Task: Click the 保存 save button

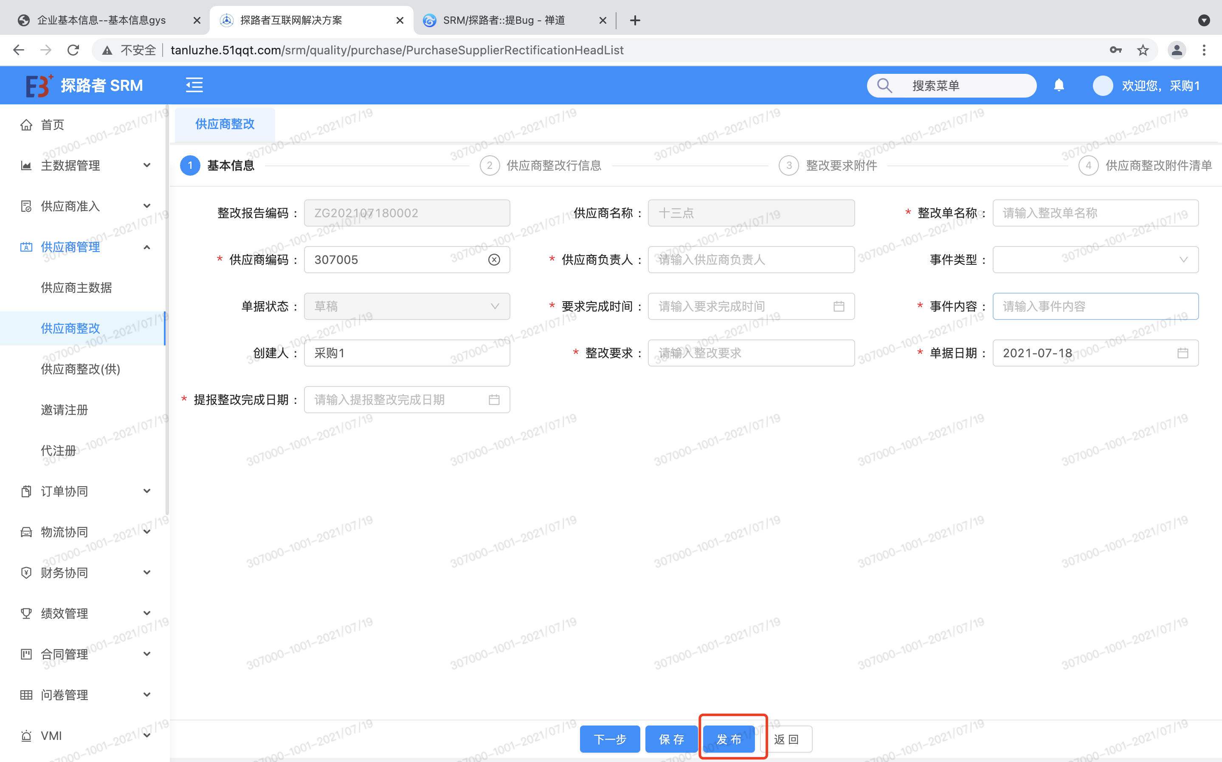Action: point(671,739)
